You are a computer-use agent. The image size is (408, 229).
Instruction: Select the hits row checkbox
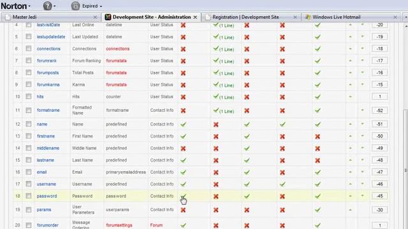click(28, 96)
